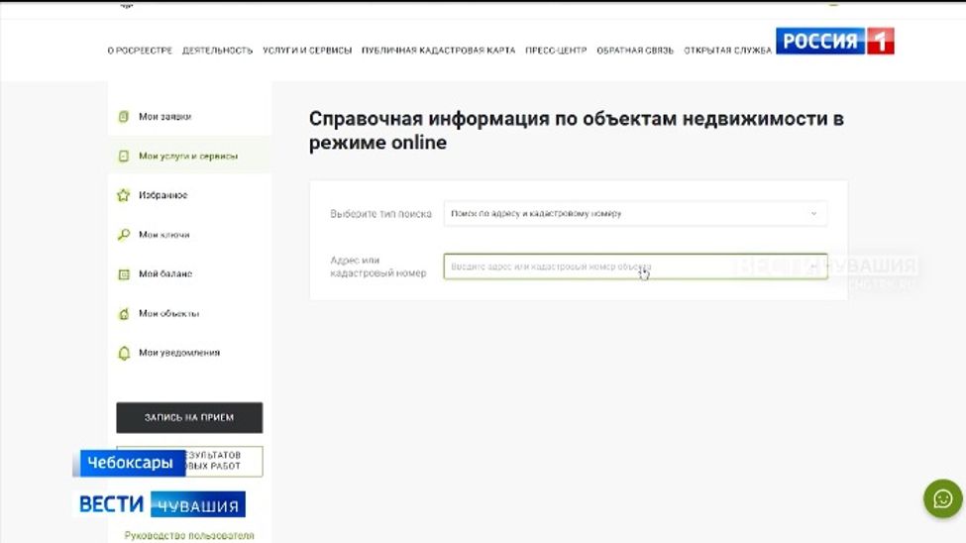Click the Справочная информация page heading
The width and height of the screenshot is (966, 543).
576,130
